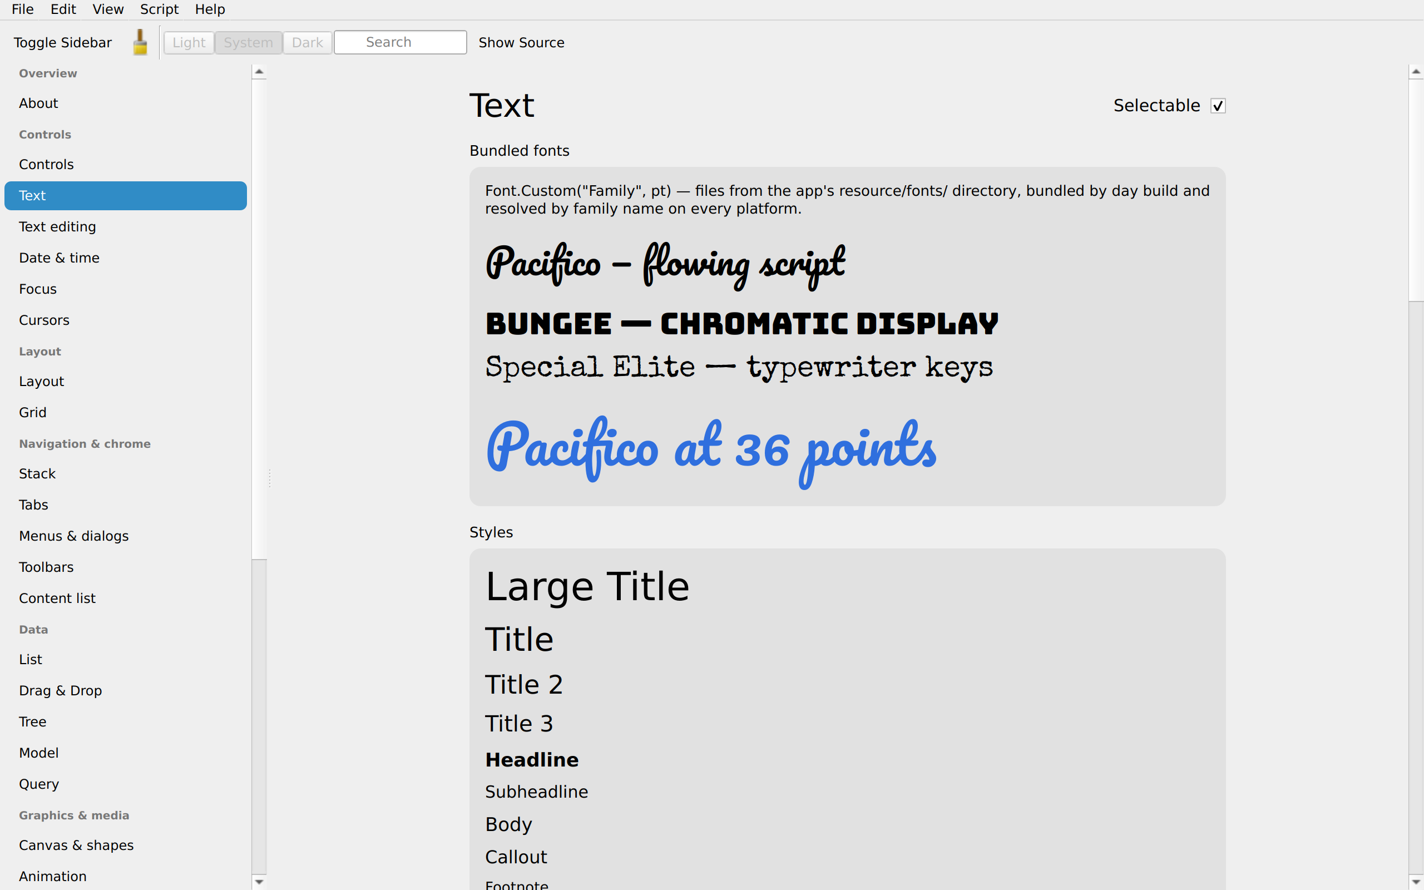Image resolution: width=1424 pixels, height=890 pixels.
Task: Click sidebar scrollbar up arrow
Action: point(259,72)
